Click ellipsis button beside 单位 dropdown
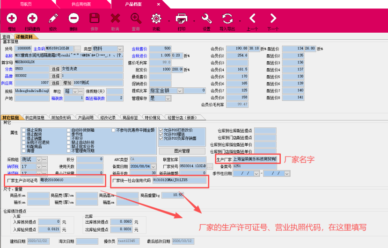This screenshot has height=248, width=388. coord(81,92)
